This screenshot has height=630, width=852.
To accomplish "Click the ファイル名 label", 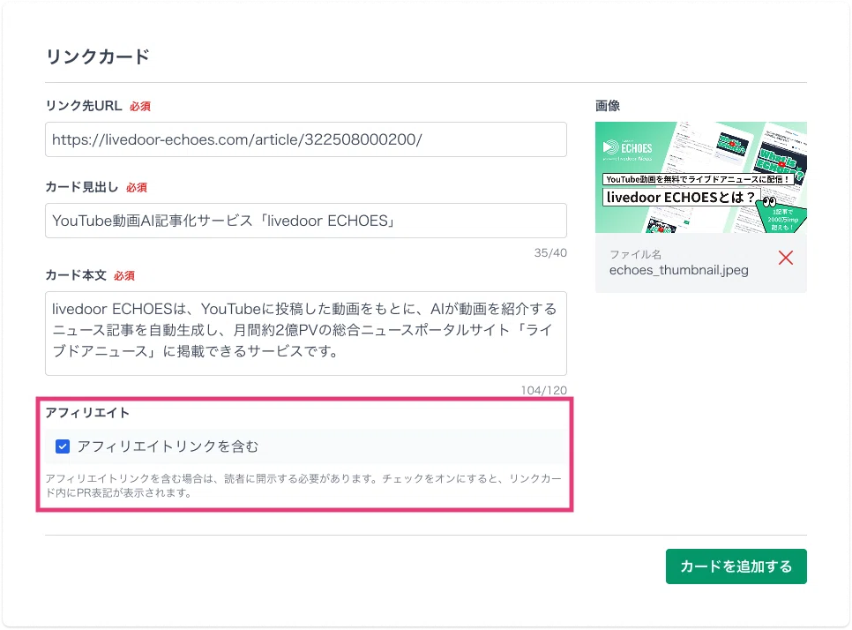I will point(635,254).
